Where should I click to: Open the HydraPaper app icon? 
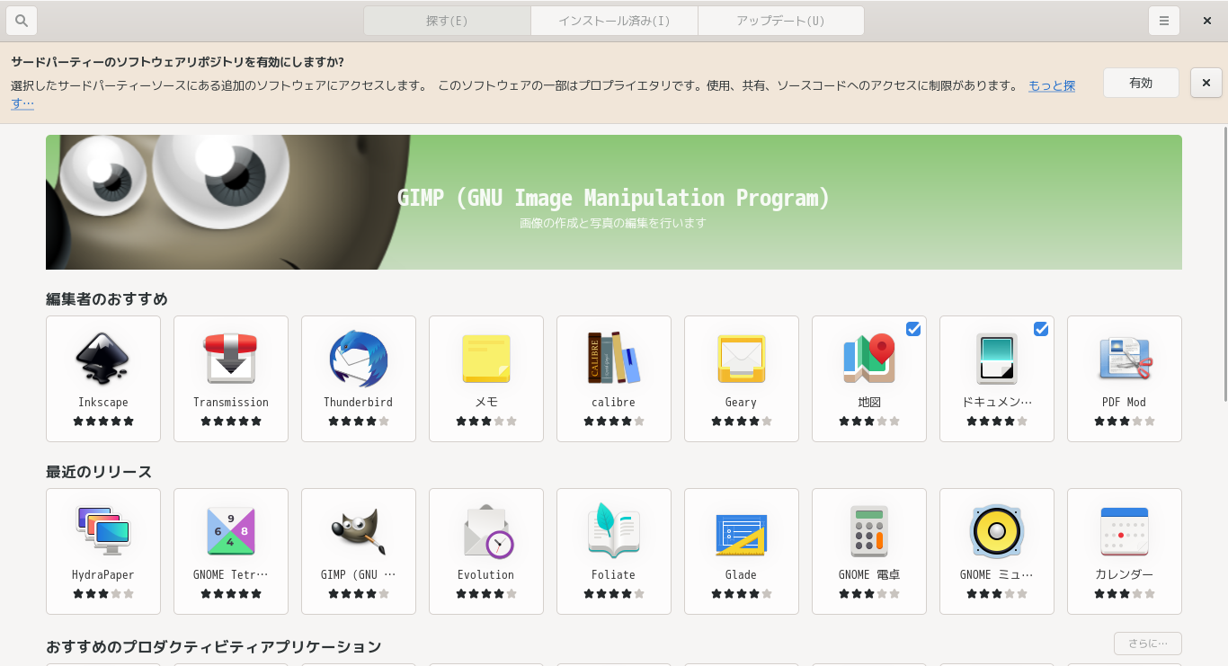(x=103, y=531)
